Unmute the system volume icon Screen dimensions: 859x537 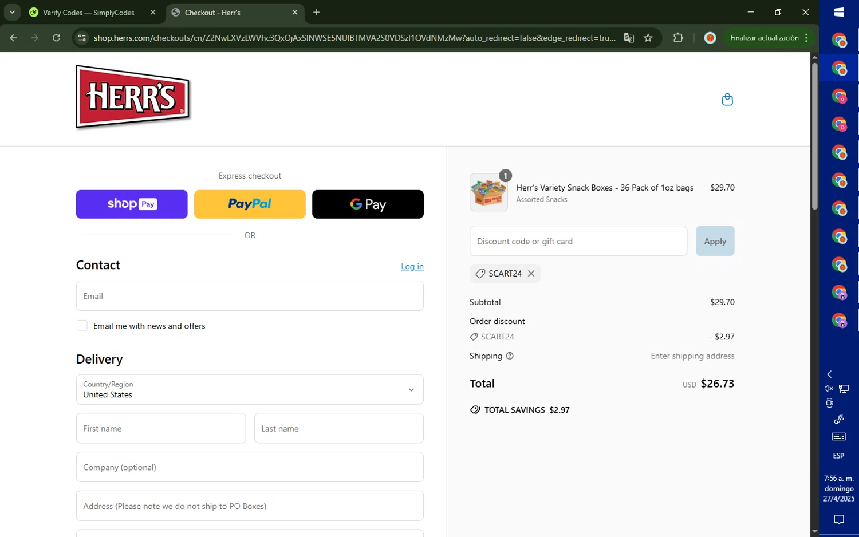829,389
